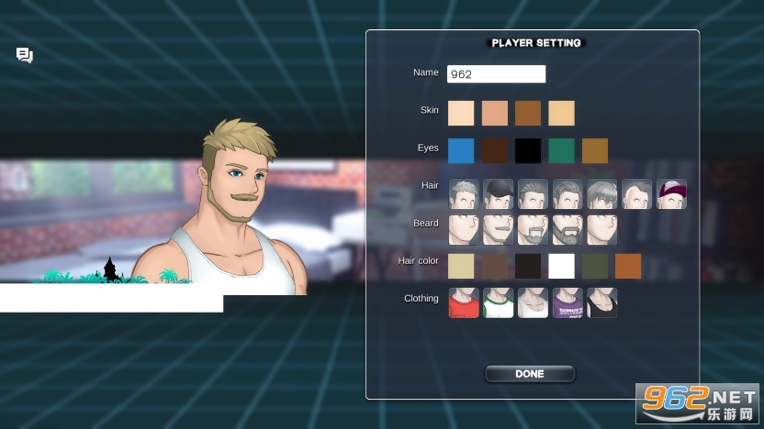Pick olive green hair color

(x=595, y=266)
